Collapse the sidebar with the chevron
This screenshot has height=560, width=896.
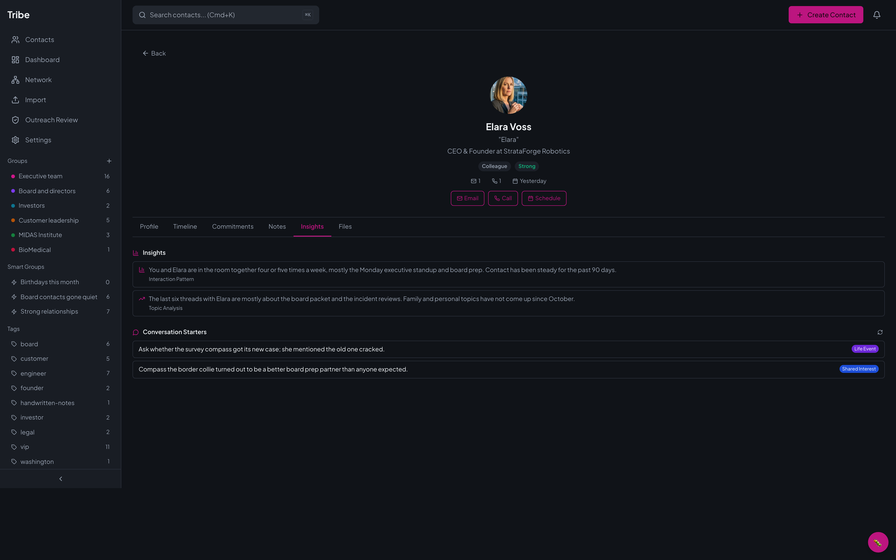click(x=61, y=479)
